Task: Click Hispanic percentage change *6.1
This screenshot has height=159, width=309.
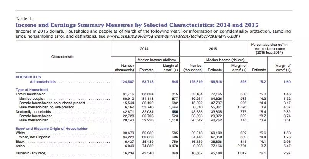Action: pyautogui.click(x=263, y=153)
